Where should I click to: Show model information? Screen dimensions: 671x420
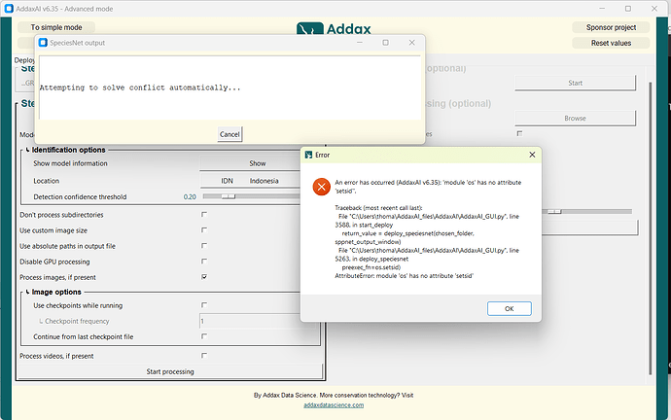257,163
